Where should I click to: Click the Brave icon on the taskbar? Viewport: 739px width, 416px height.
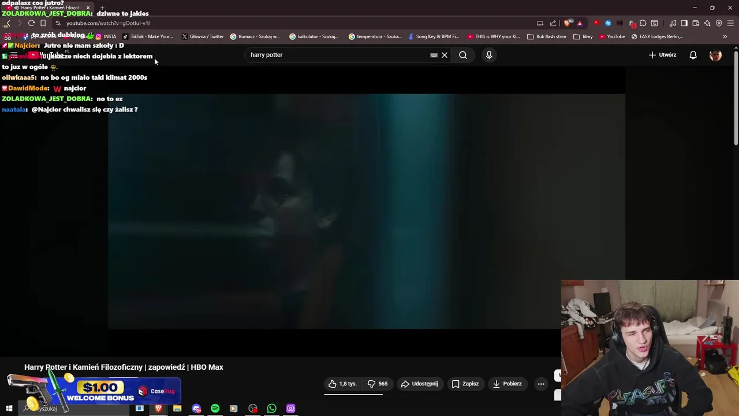point(158,408)
